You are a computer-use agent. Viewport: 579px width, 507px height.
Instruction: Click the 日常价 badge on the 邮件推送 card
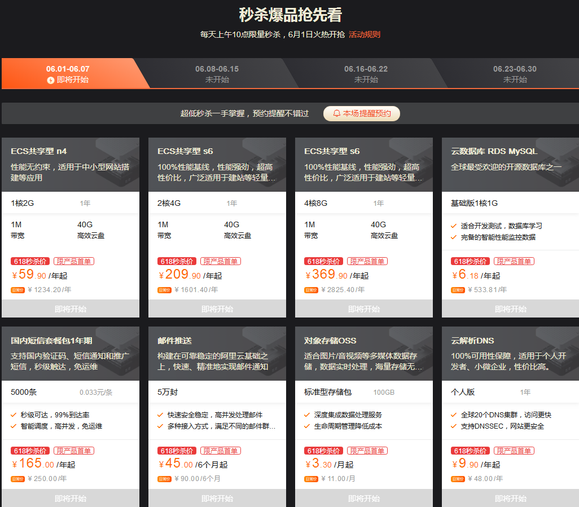pyautogui.click(x=164, y=479)
